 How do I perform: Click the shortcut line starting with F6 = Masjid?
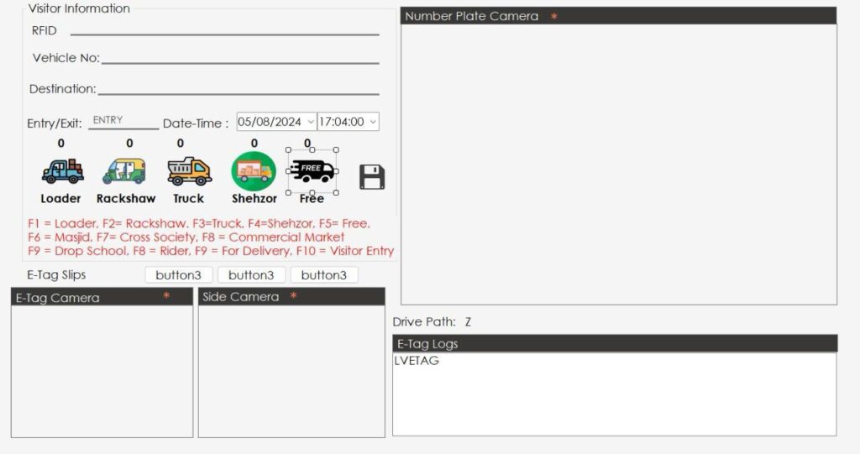[186, 237]
